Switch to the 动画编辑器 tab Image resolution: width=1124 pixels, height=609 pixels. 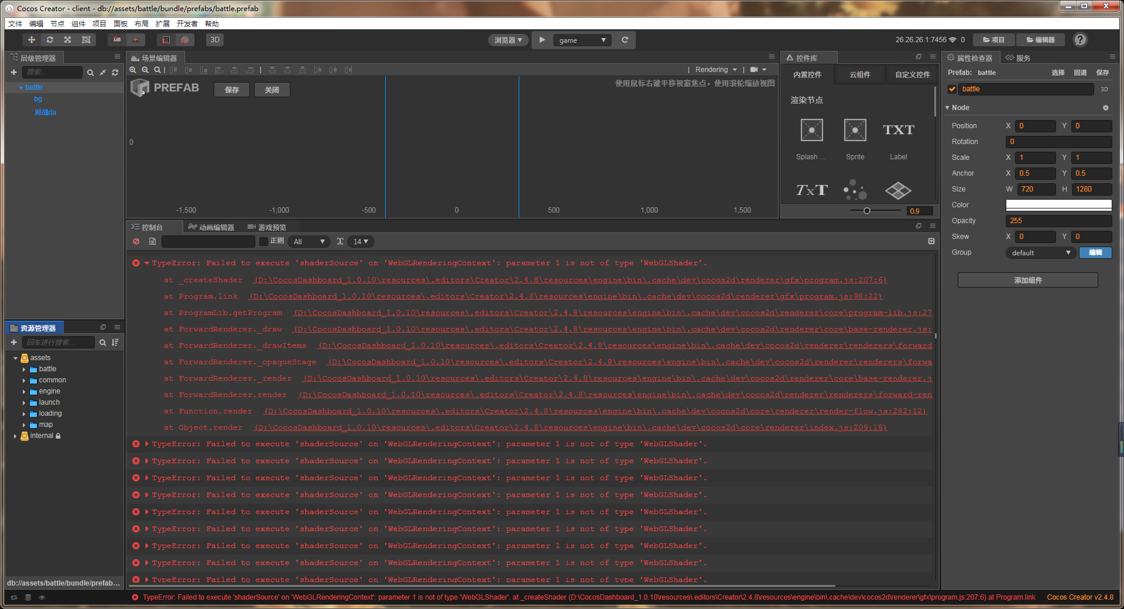click(212, 227)
